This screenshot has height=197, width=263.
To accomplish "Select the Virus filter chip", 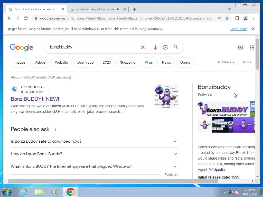I will 149,62.
